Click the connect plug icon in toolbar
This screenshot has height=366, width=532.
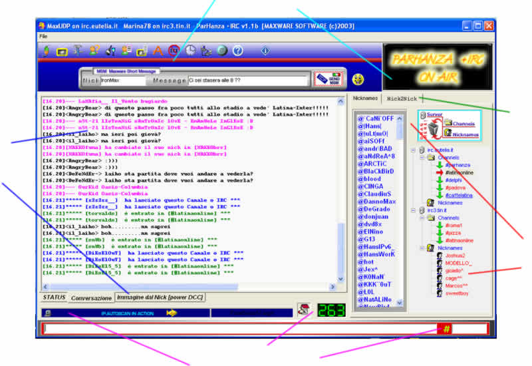coord(47,51)
